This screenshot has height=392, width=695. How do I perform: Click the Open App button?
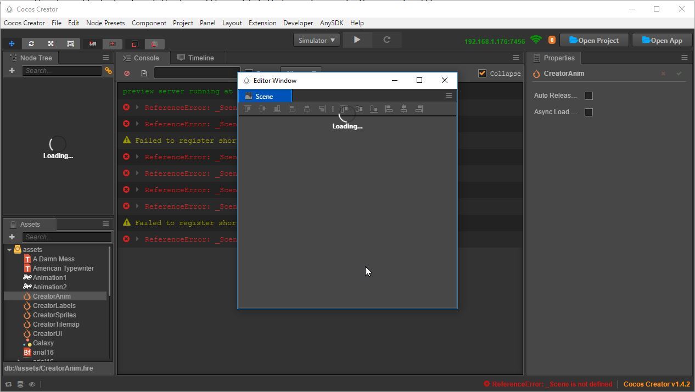pos(662,40)
